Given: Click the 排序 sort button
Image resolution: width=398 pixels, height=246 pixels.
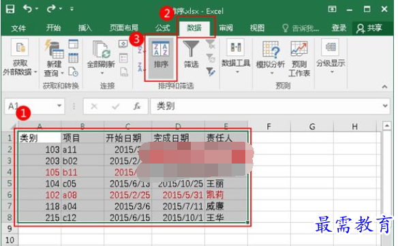Looking at the screenshot, I should pos(161,58).
